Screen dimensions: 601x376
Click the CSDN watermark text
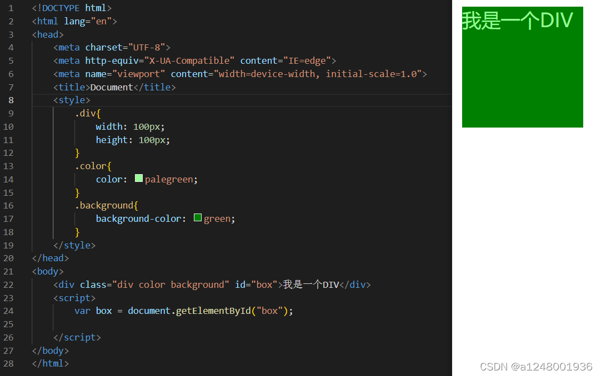pos(535,367)
